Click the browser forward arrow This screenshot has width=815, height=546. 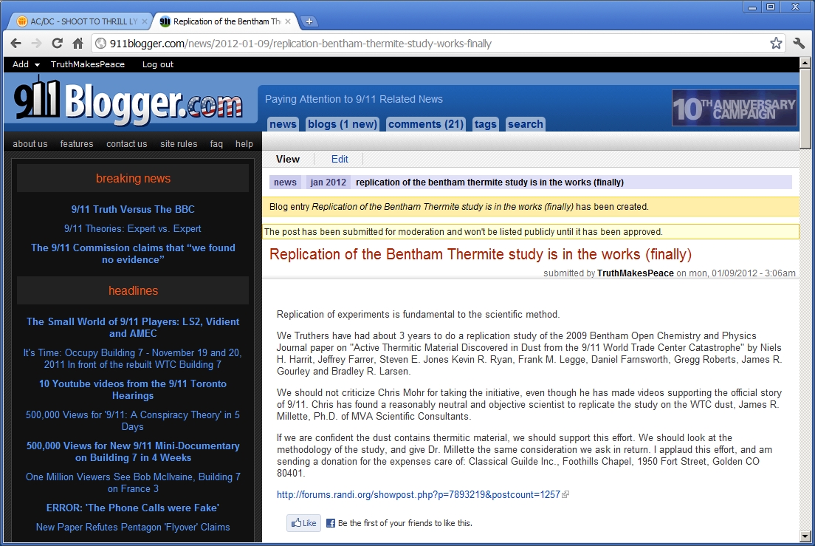tap(36, 43)
